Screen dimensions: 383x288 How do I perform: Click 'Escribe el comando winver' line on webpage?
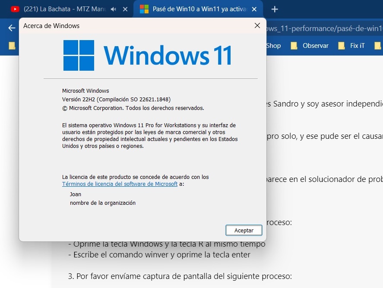coord(159,255)
